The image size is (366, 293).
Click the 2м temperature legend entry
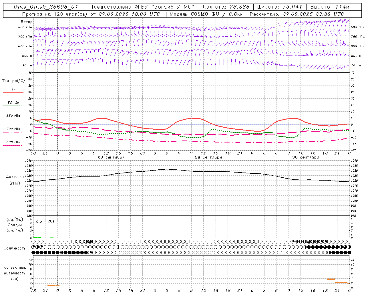[13, 90]
